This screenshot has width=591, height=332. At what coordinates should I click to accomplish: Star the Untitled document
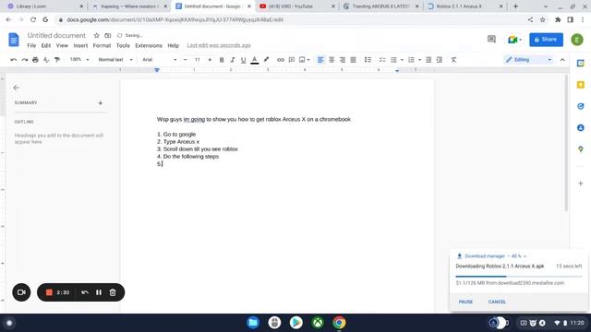(x=96, y=35)
